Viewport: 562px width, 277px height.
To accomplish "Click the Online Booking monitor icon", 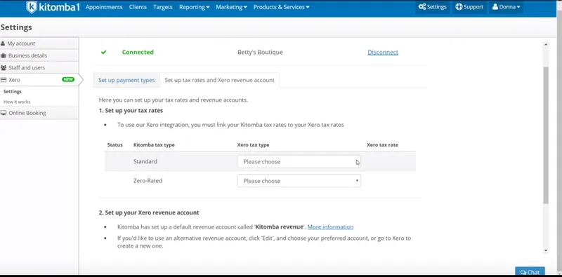I will (4, 113).
